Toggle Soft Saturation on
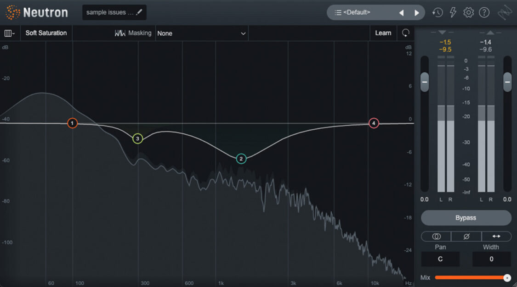The width and height of the screenshot is (517, 287). (x=46, y=33)
